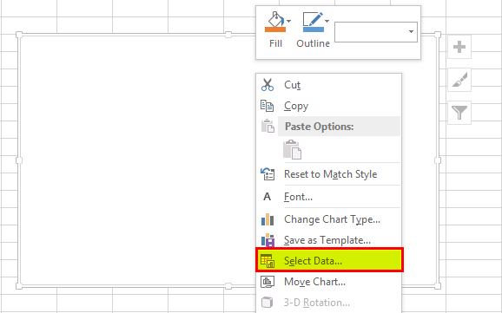This screenshot has height=313, width=502.
Task: Open the chart element selector combo box
Action: click(376, 32)
